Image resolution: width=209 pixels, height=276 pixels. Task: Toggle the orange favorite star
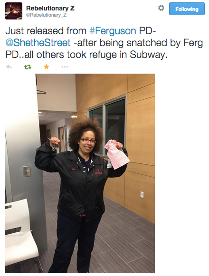(46, 67)
